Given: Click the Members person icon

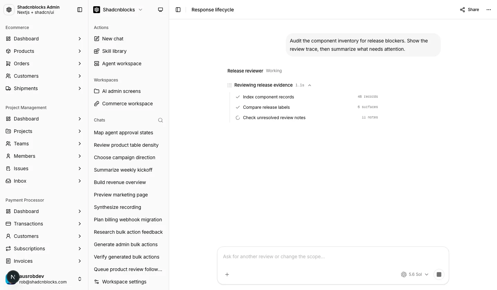Looking at the screenshot, I should [x=8, y=156].
